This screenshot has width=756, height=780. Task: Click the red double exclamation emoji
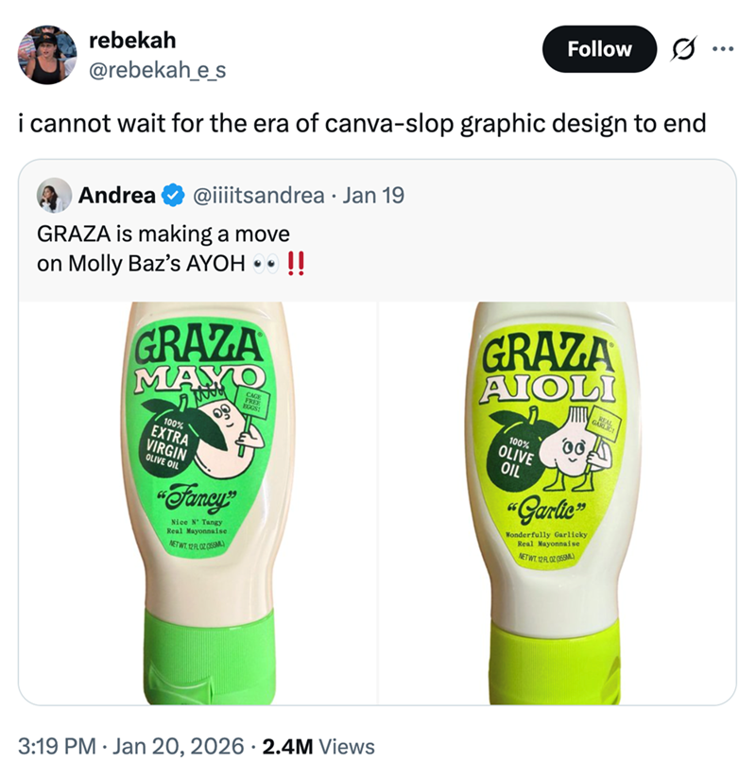tap(294, 263)
